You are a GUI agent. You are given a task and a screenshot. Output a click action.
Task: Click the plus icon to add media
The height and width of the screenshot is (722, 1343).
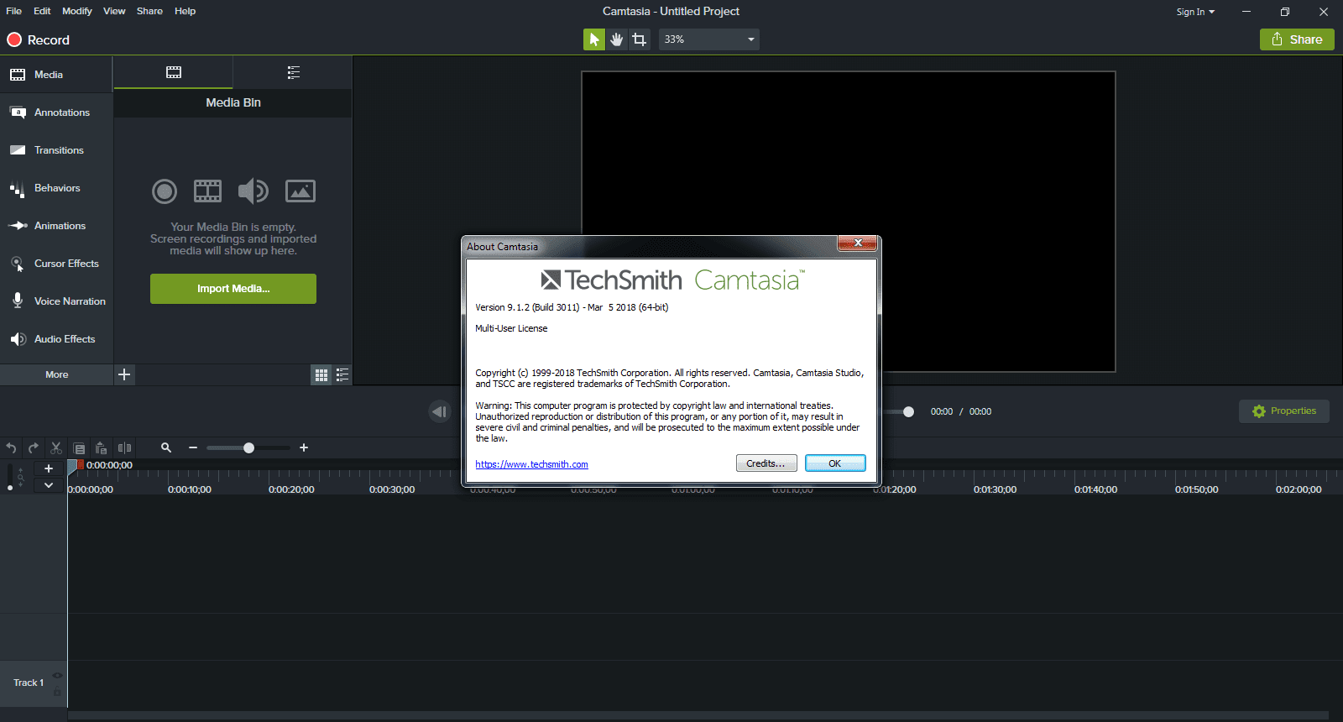pyautogui.click(x=124, y=374)
